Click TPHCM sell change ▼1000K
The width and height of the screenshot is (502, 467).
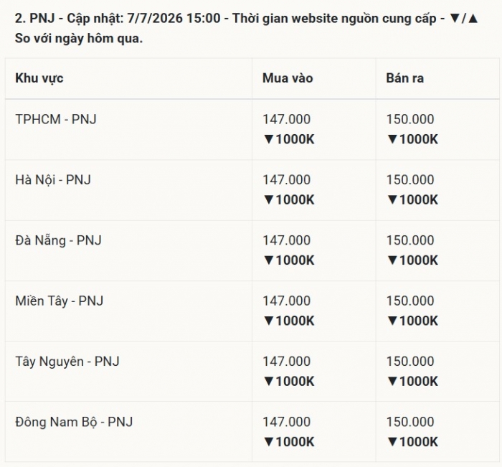point(412,139)
